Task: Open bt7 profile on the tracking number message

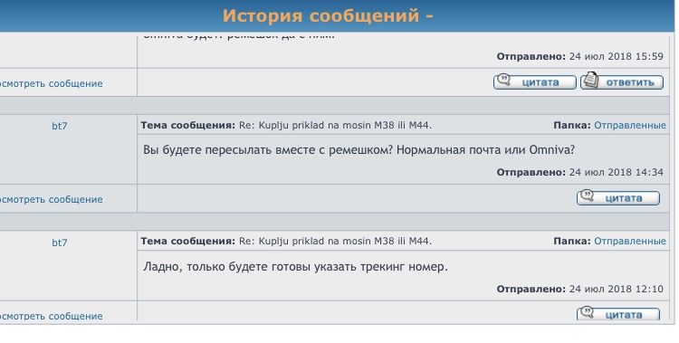Action: coord(60,243)
